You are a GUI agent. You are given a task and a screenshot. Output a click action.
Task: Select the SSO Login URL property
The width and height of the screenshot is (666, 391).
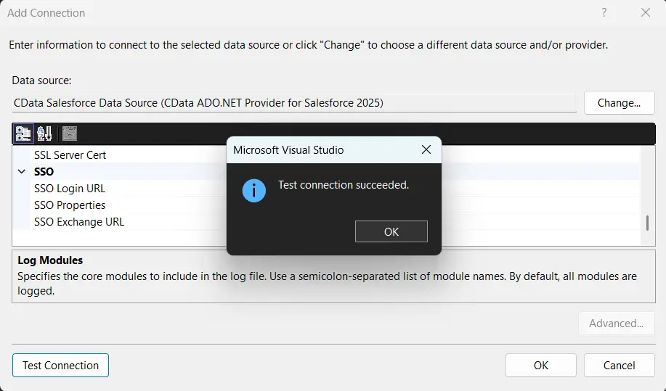click(x=70, y=189)
